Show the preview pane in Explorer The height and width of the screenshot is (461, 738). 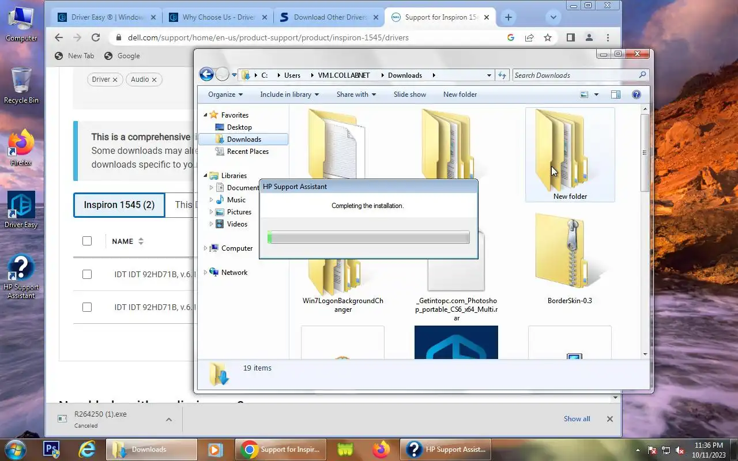(x=615, y=95)
